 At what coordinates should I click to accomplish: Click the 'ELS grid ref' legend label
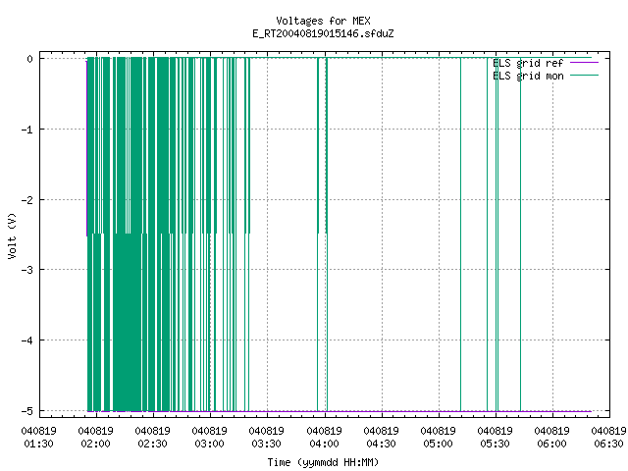[x=528, y=63]
